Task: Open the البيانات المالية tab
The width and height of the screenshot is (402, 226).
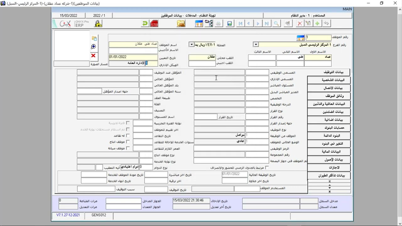Action: point(329,152)
